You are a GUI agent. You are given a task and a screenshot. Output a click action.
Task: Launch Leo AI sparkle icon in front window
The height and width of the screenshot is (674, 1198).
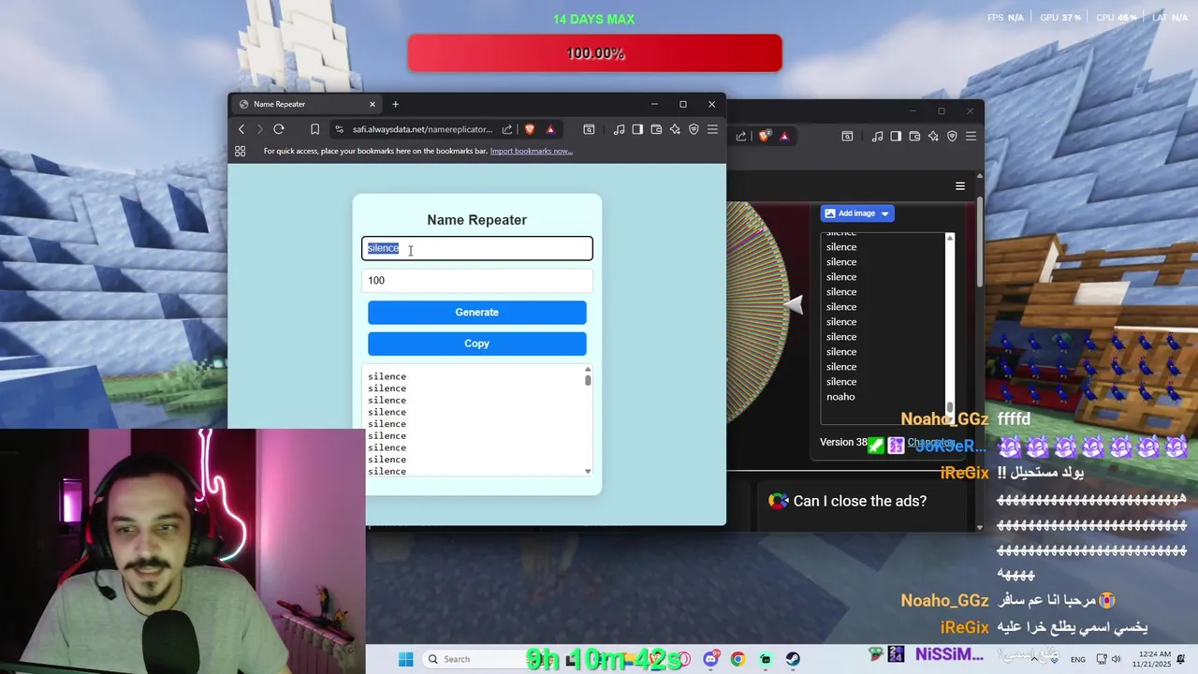click(x=675, y=129)
